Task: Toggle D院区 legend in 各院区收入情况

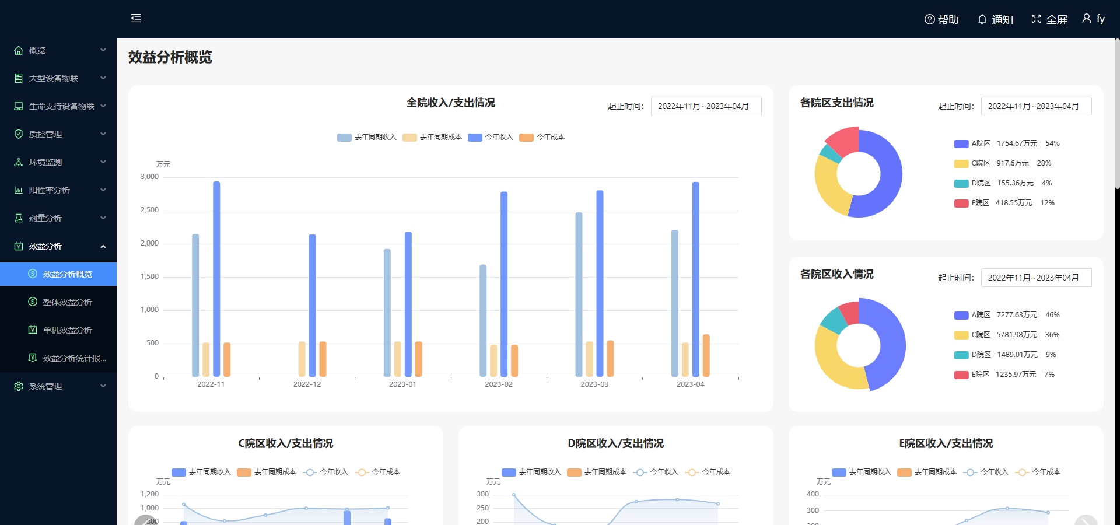Action: tap(1005, 355)
